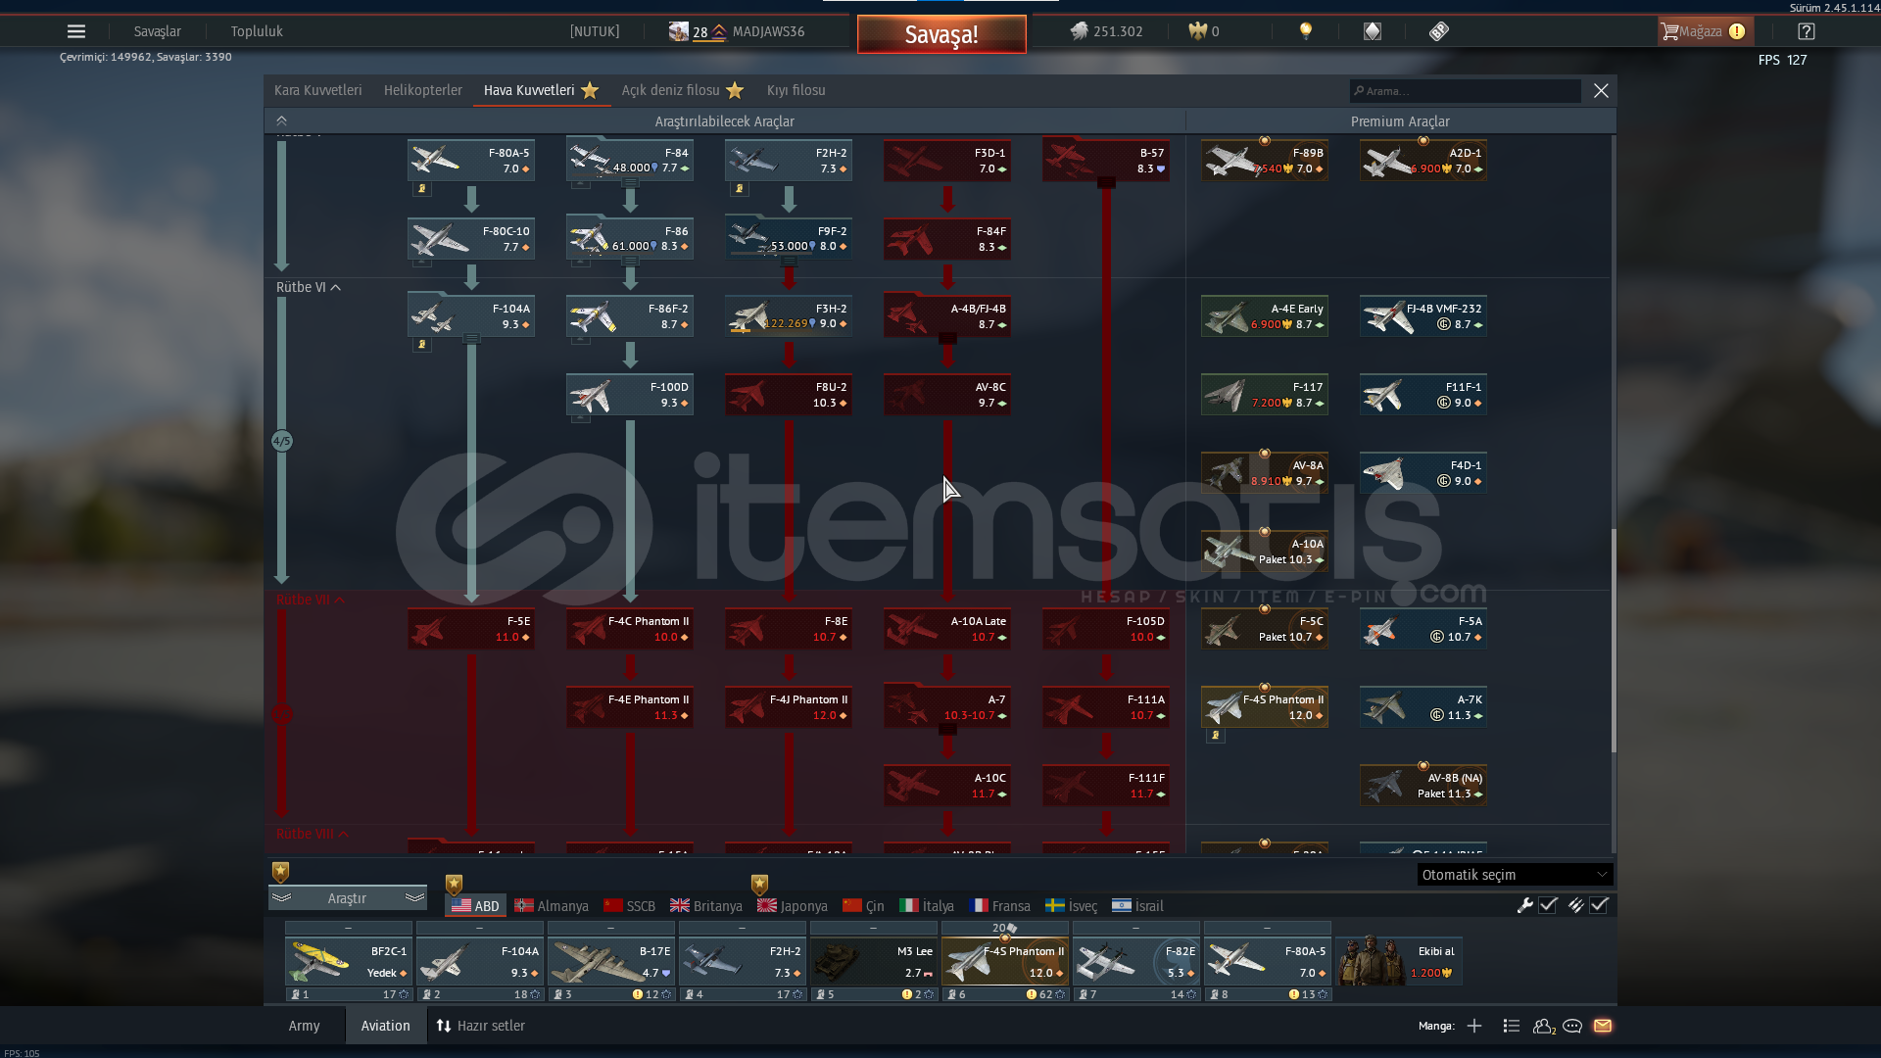Image resolution: width=1881 pixels, height=1058 pixels.
Task: Select the M3 Lee crew slot
Action: click(874, 961)
